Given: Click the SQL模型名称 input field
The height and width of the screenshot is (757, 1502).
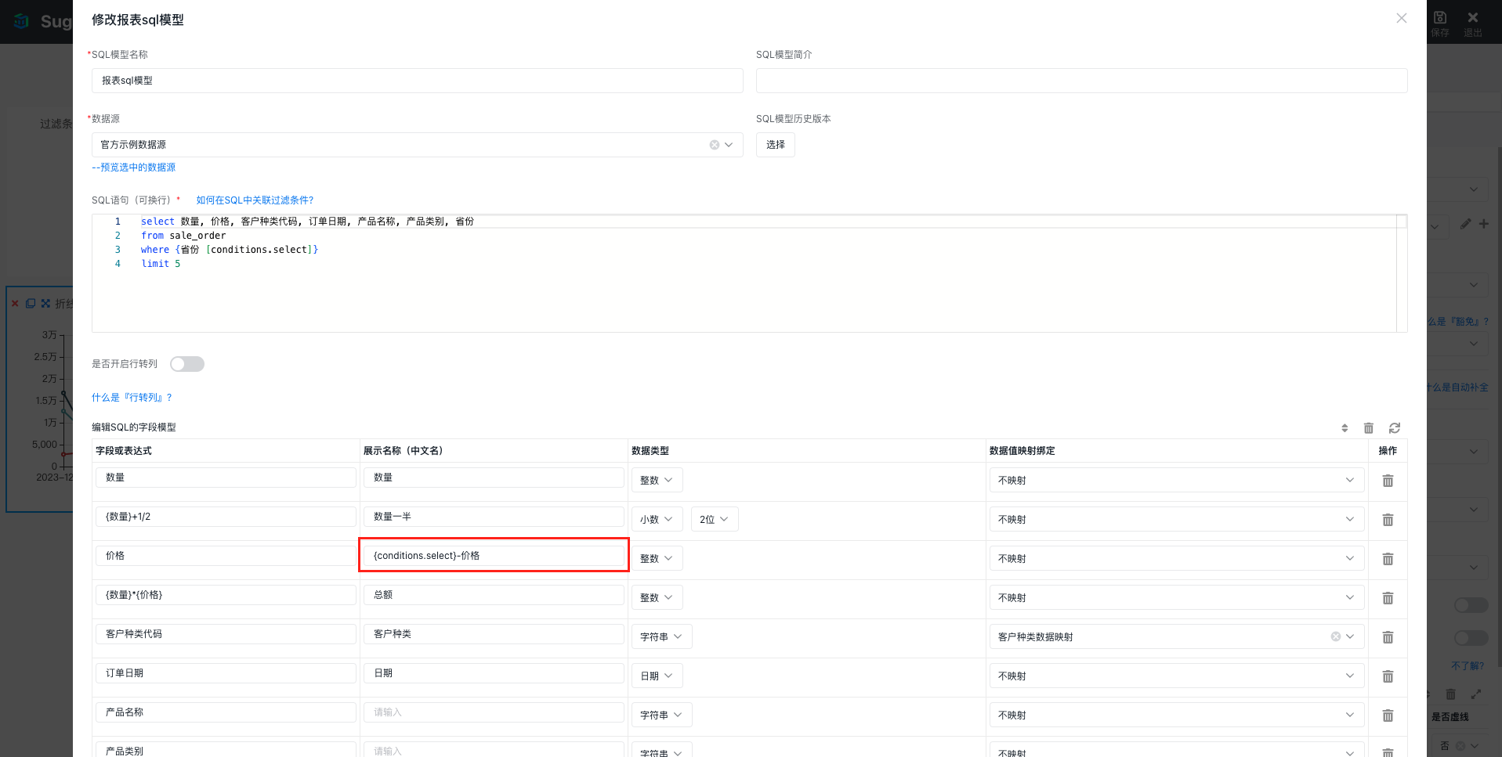Looking at the screenshot, I should click(x=417, y=81).
